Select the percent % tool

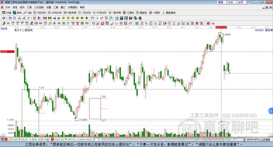(x=146, y=23)
